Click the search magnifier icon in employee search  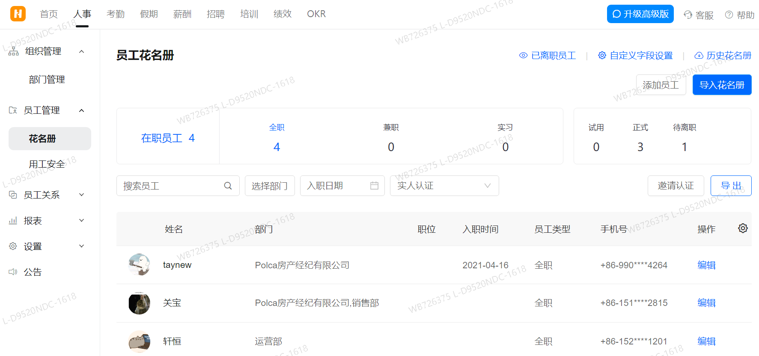pos(228,186)
